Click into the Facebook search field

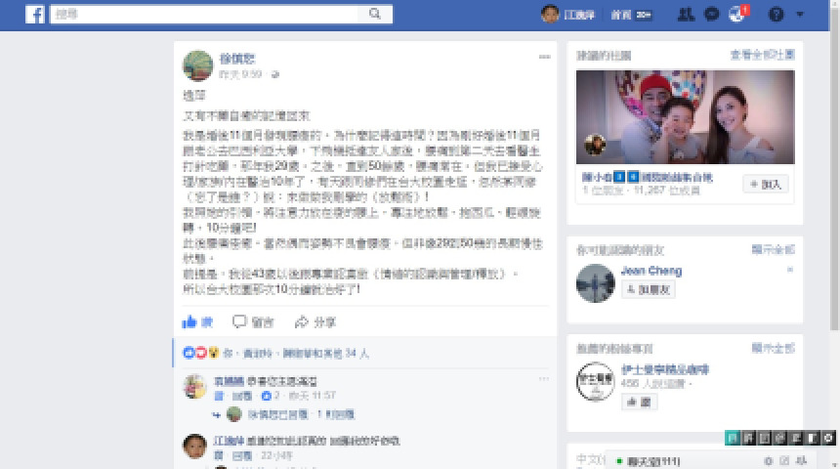(x=205, y=14)
